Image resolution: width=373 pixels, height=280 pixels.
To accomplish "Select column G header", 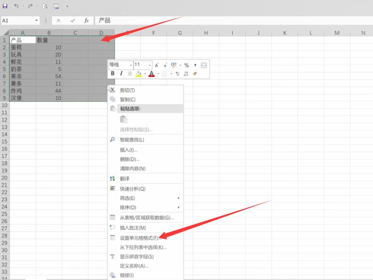I will (x=180, y=33).
